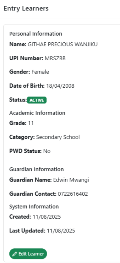Click the Date of Birth 18/04/2008

60,86
